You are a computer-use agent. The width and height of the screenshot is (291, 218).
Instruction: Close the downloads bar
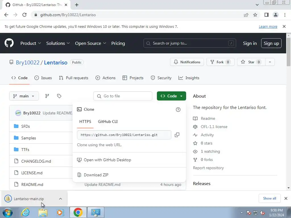pos(286,198)
